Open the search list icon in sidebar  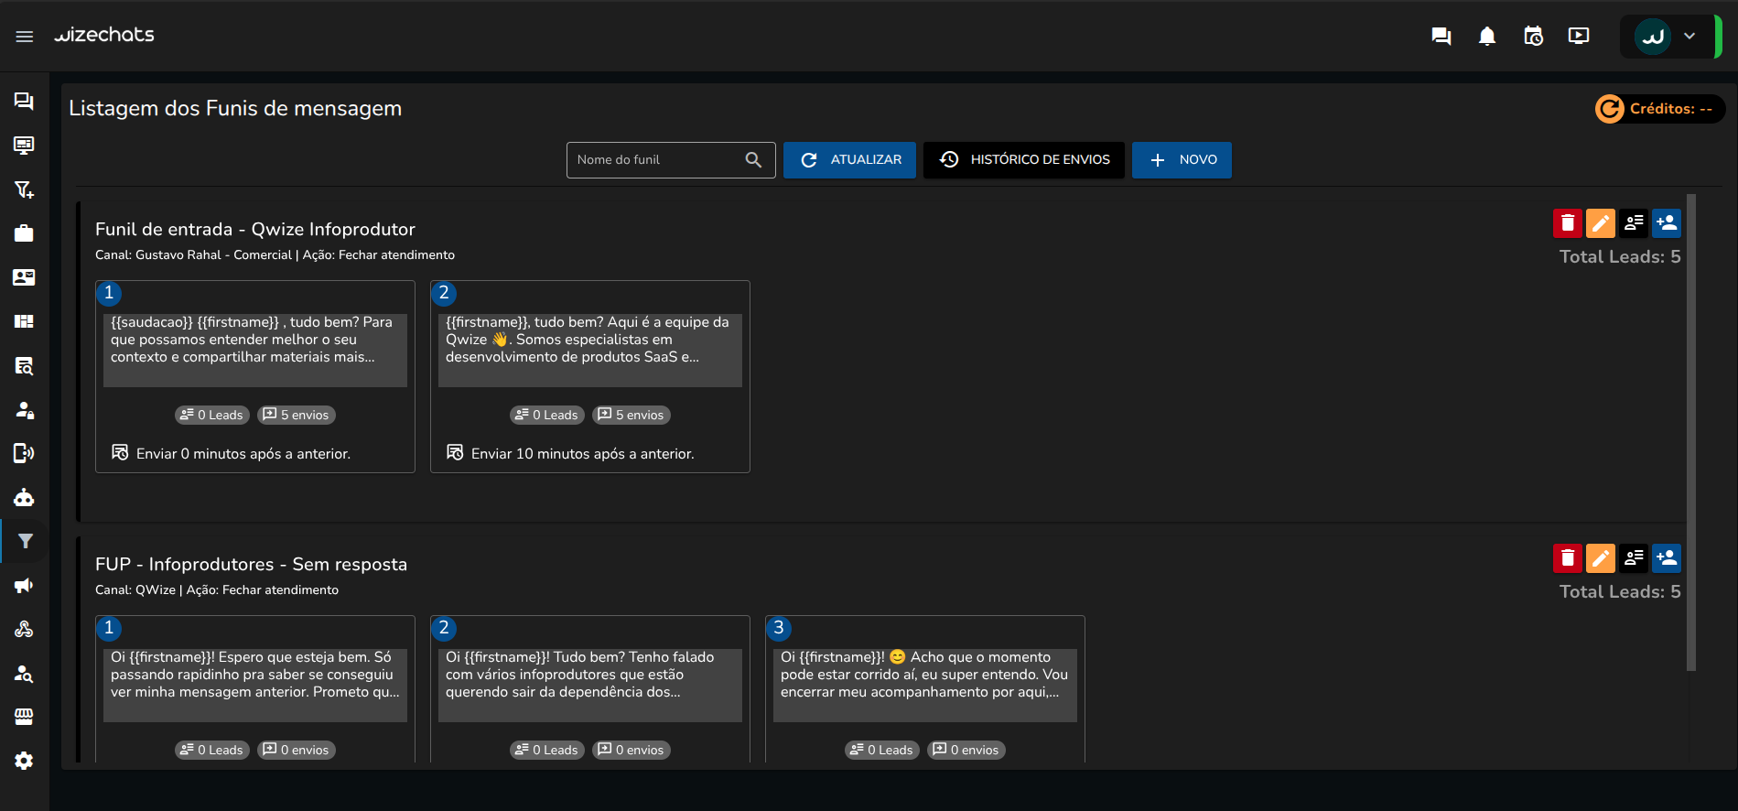(x=25, y=366)
